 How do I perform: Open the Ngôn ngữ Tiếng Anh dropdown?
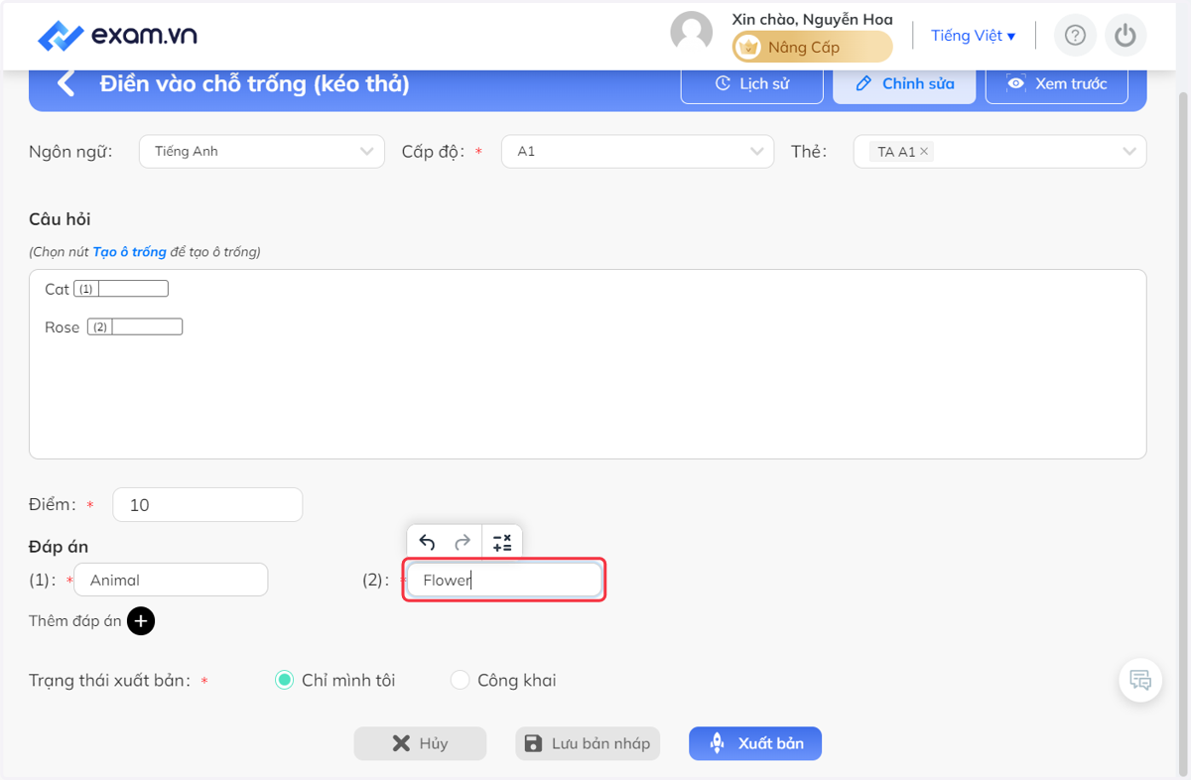tap(262, 152)
